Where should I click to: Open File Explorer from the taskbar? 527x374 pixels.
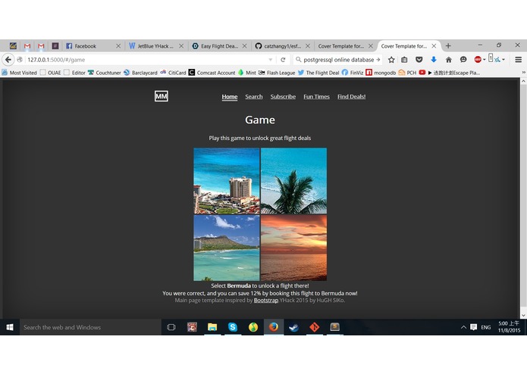[x=212, y=327]
